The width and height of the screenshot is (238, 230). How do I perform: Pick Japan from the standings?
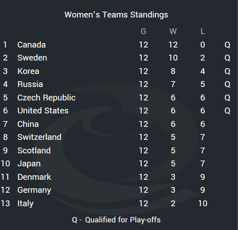(x=29, y=164)
